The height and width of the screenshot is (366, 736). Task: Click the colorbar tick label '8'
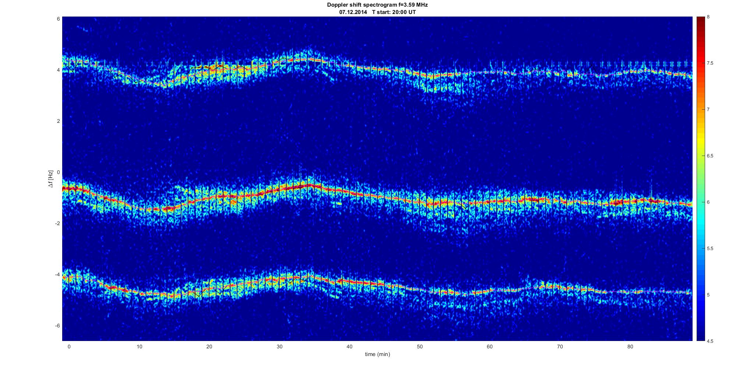708,17
